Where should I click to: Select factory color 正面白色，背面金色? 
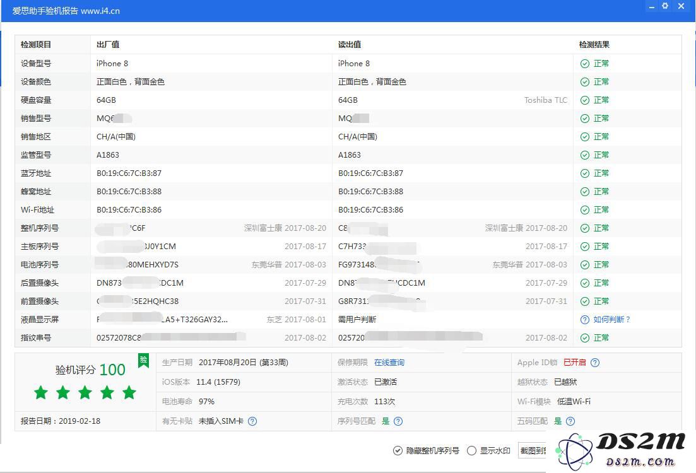(x=131, y=81)
